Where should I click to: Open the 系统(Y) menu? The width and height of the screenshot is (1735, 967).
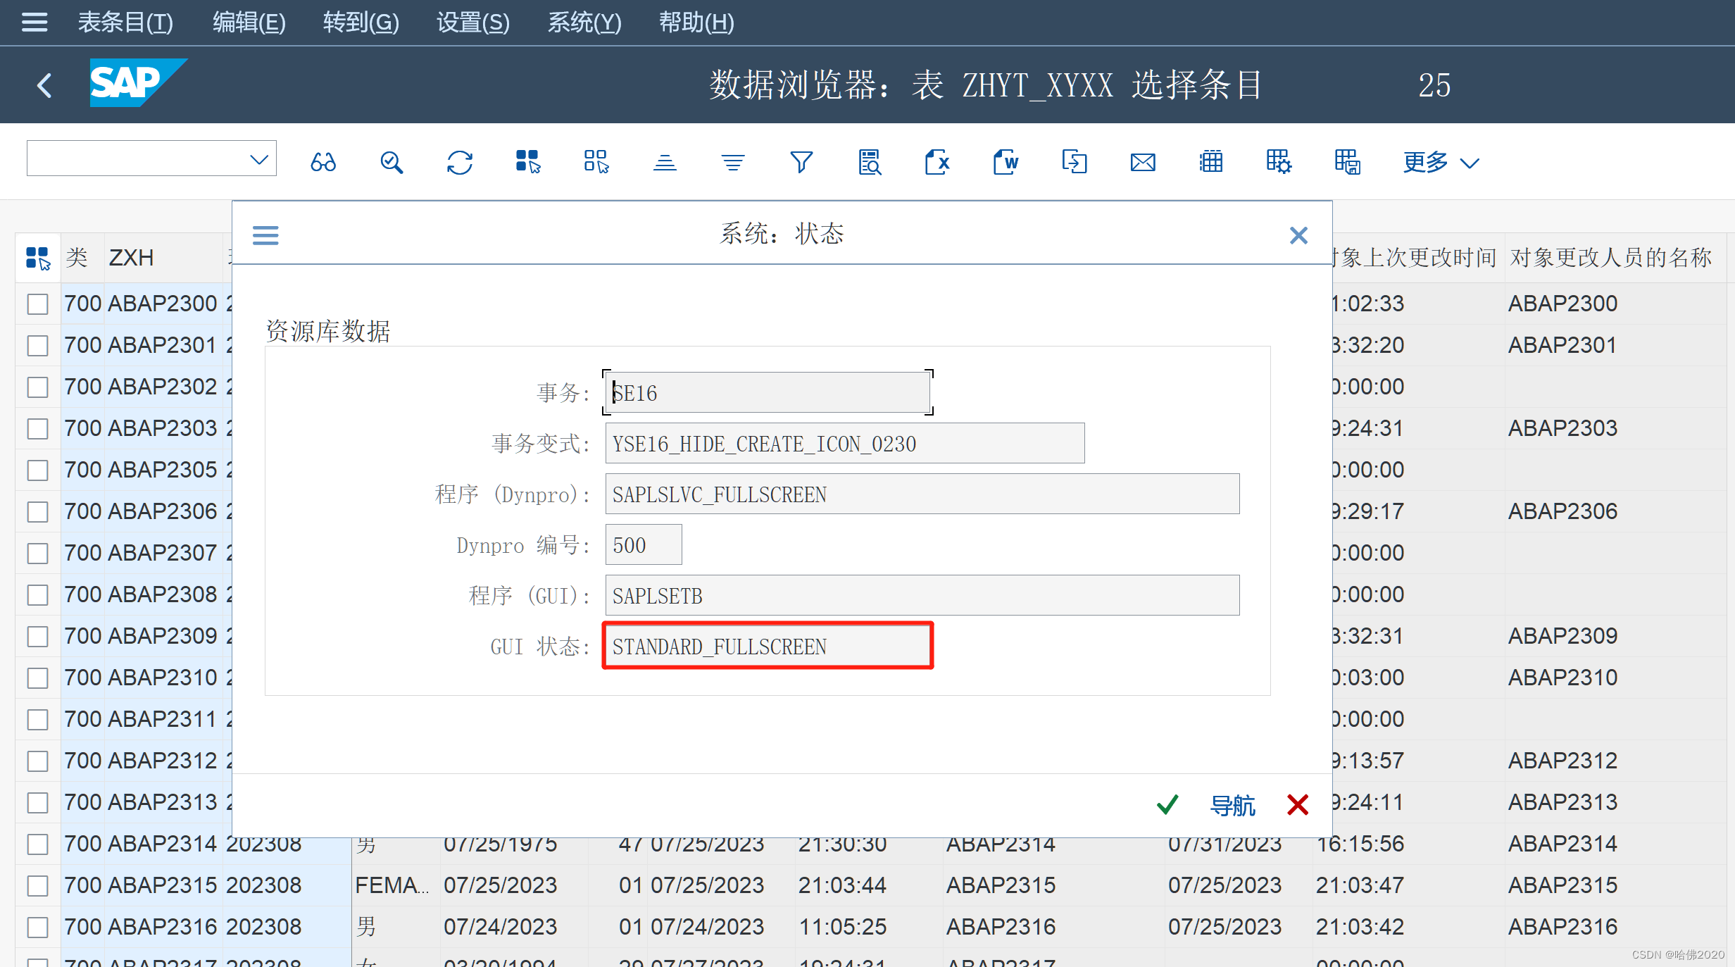coord(584,23)
